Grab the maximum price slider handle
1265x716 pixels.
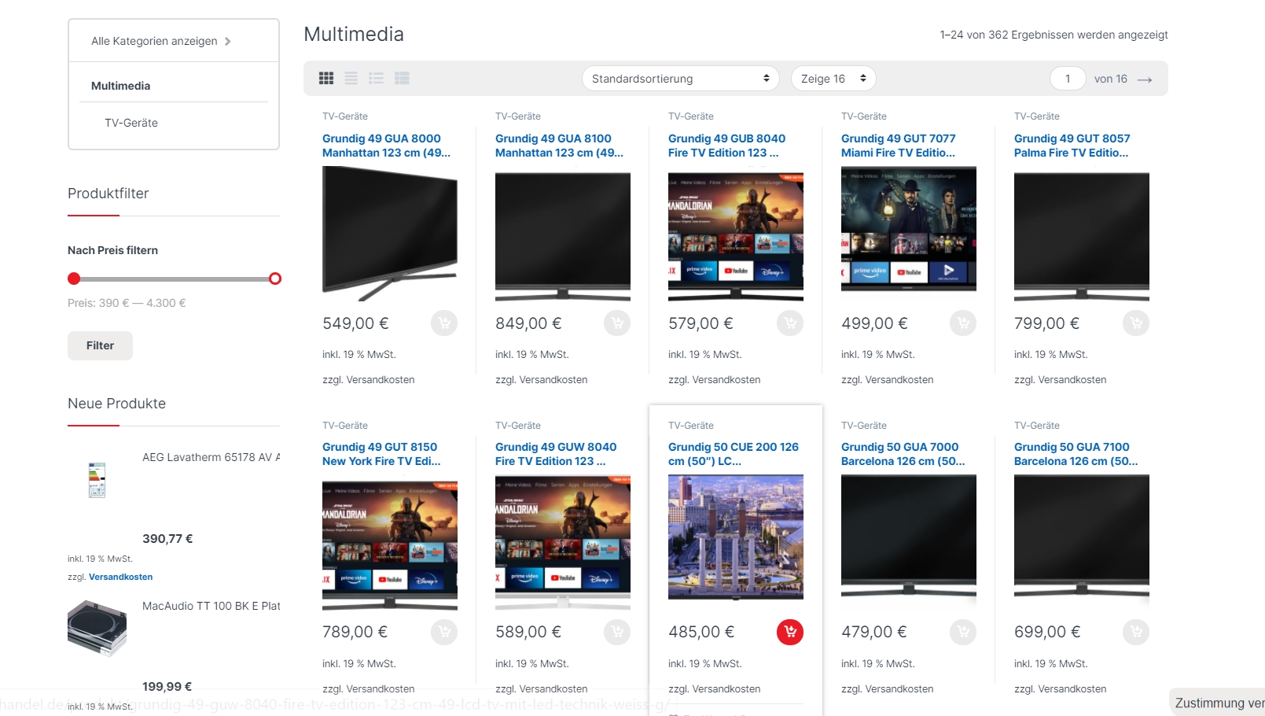tap(275, 279)
